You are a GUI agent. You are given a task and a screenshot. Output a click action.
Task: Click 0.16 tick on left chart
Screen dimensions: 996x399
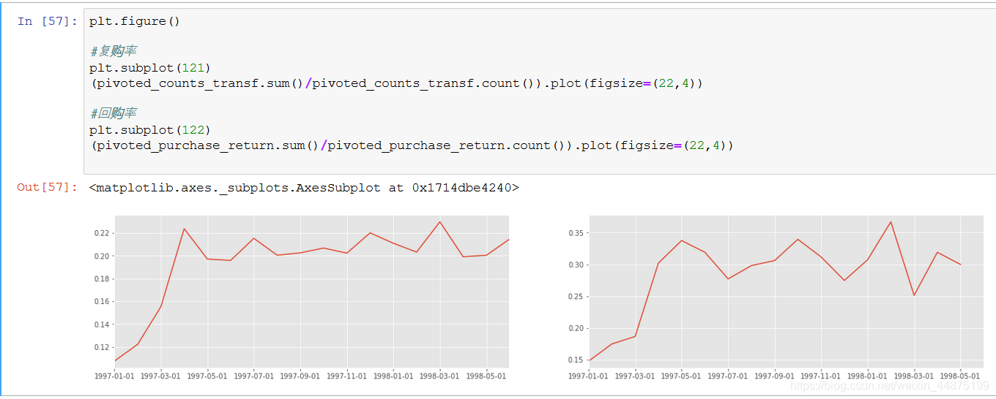pyautogui.click(x=101, y=301)
